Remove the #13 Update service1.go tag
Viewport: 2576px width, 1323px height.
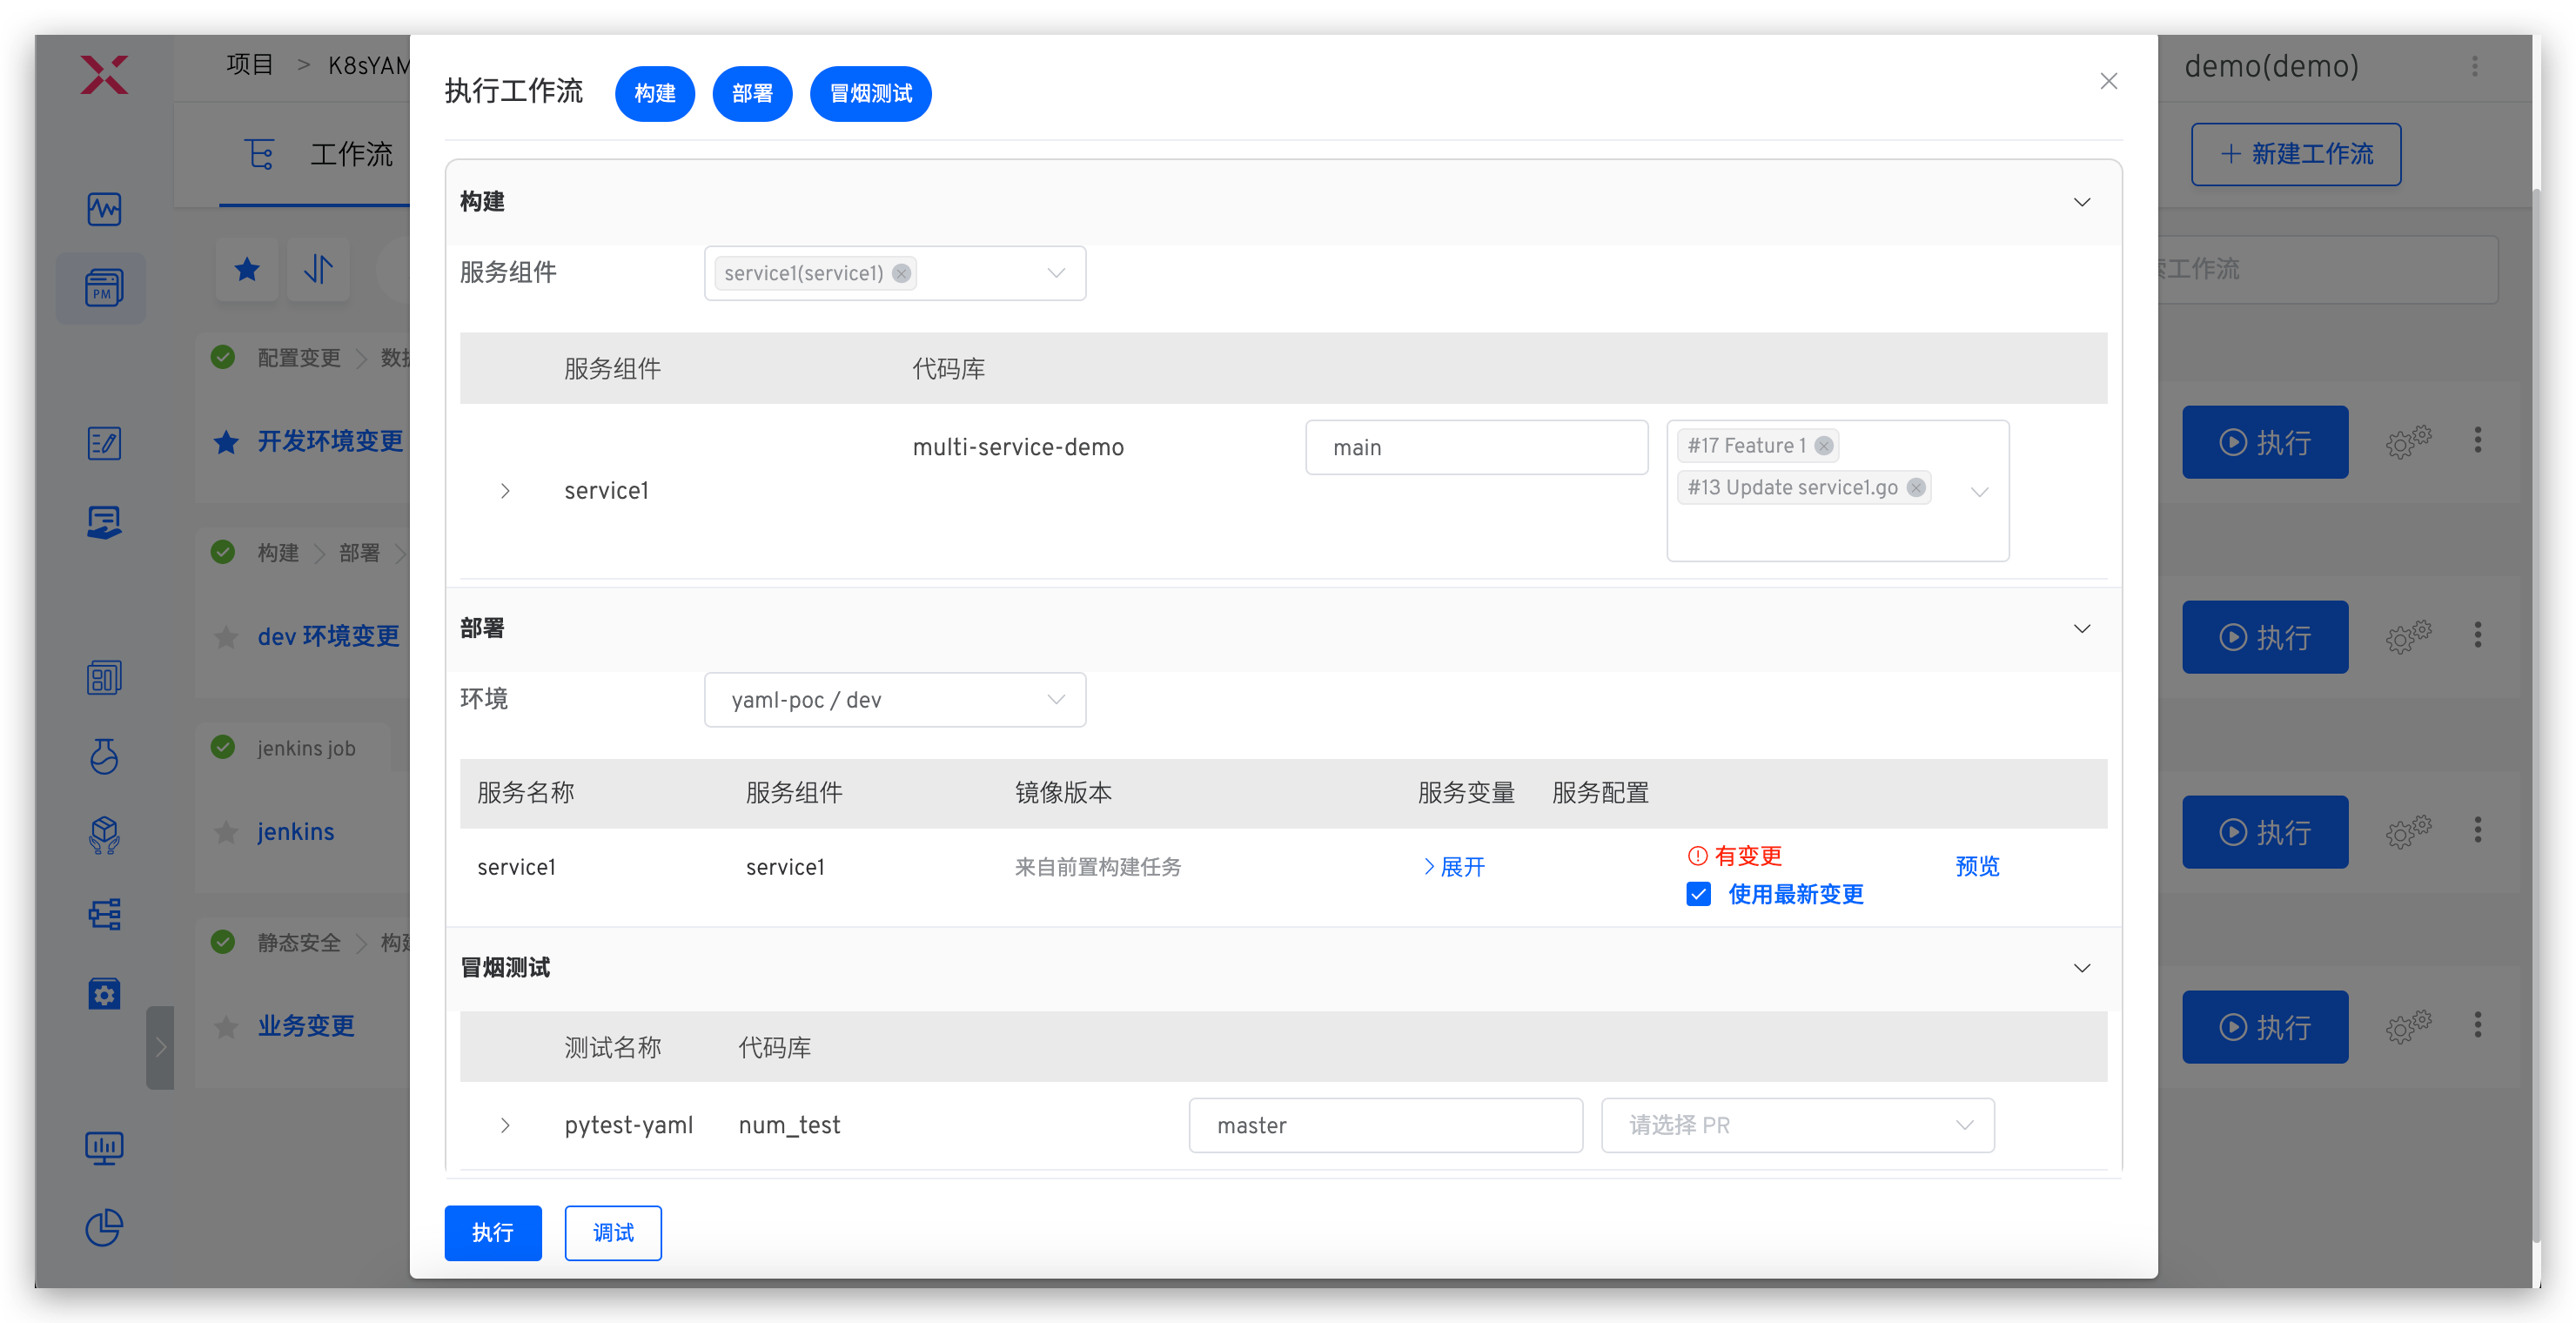point(1915,488)
